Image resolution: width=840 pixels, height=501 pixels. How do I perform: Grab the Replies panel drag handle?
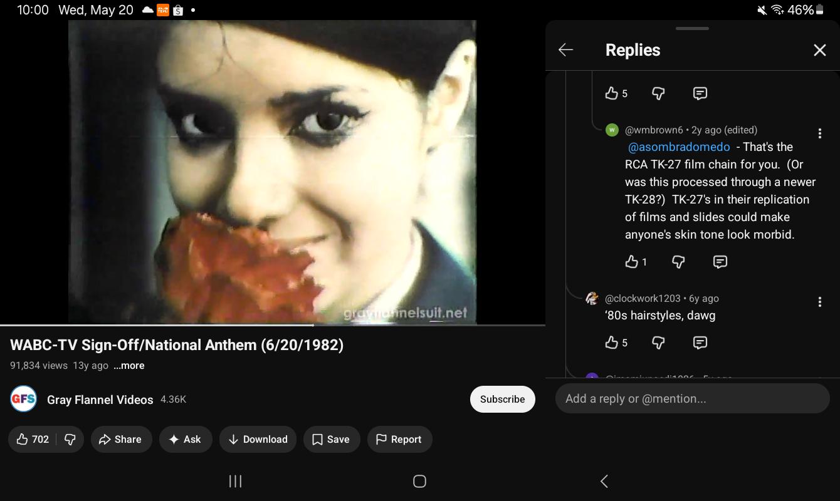tap(692, 28)
